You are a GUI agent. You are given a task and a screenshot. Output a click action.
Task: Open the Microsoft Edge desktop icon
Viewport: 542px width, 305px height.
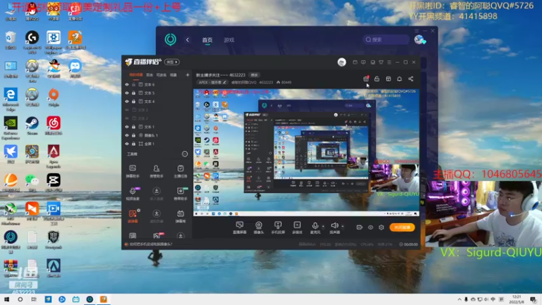click(10, 99)
